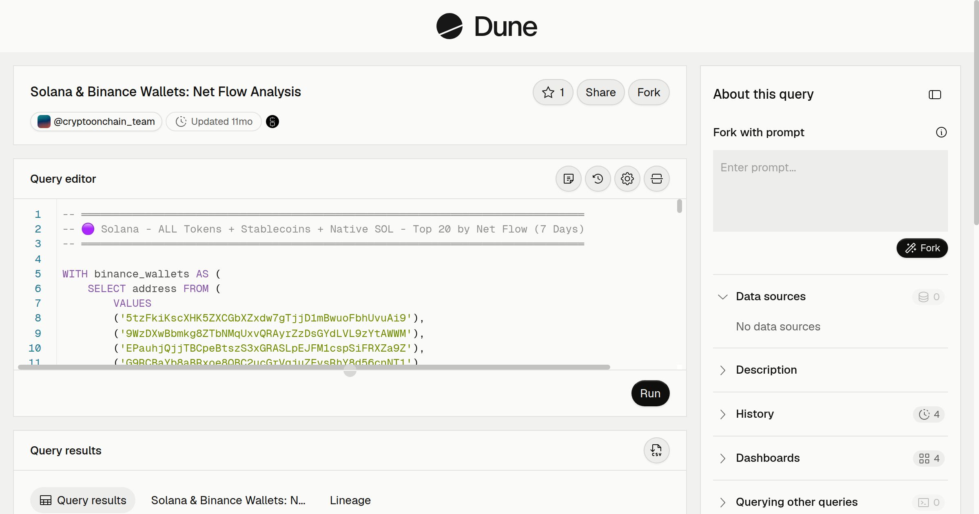Click the Updated 11mo badge
The width and height of the screenshot is (979, 514).
click(214, 122)
